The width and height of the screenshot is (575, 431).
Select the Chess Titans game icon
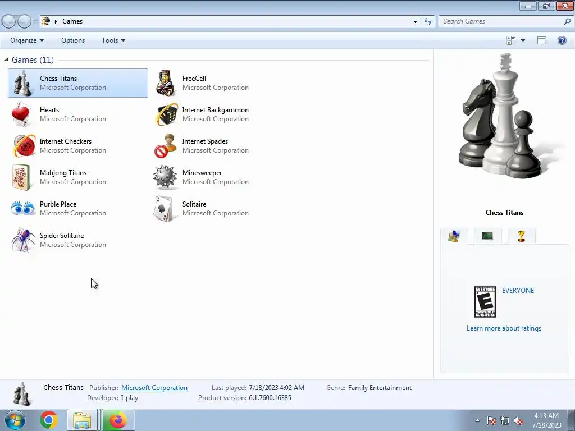[x=22, y=83]
